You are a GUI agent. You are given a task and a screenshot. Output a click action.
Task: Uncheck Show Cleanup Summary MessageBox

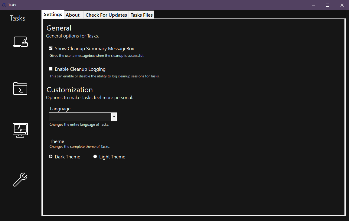(x=51, y=48)
